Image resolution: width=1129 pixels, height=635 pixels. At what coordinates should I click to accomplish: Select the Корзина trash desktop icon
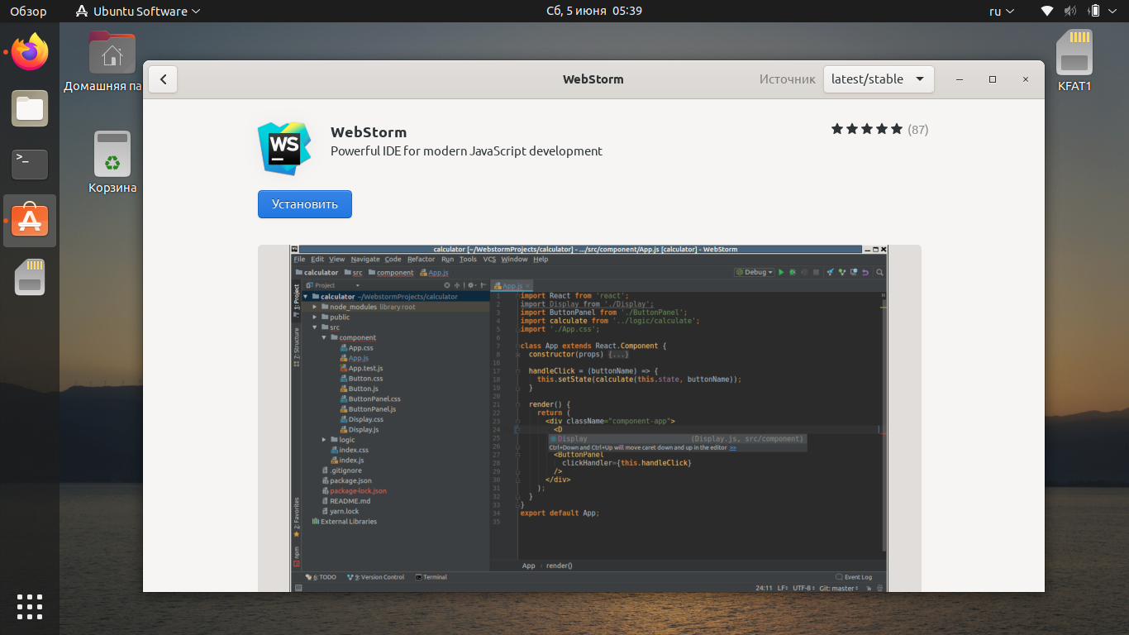pyautogui.click(x=112, y=155)
